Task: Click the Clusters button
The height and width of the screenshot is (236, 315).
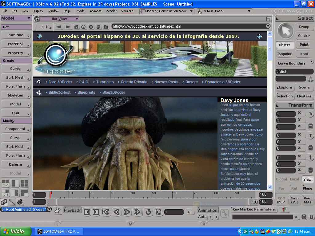Action: click(x=304, y=96)
